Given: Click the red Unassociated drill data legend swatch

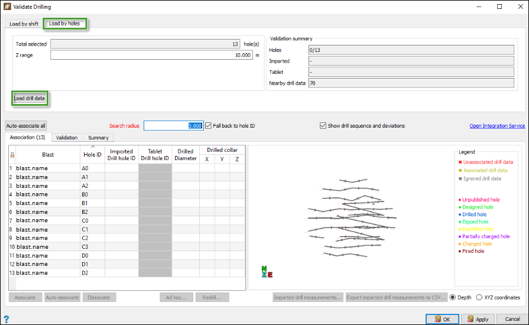Looking at the screenshot, I should pos(460,162).
